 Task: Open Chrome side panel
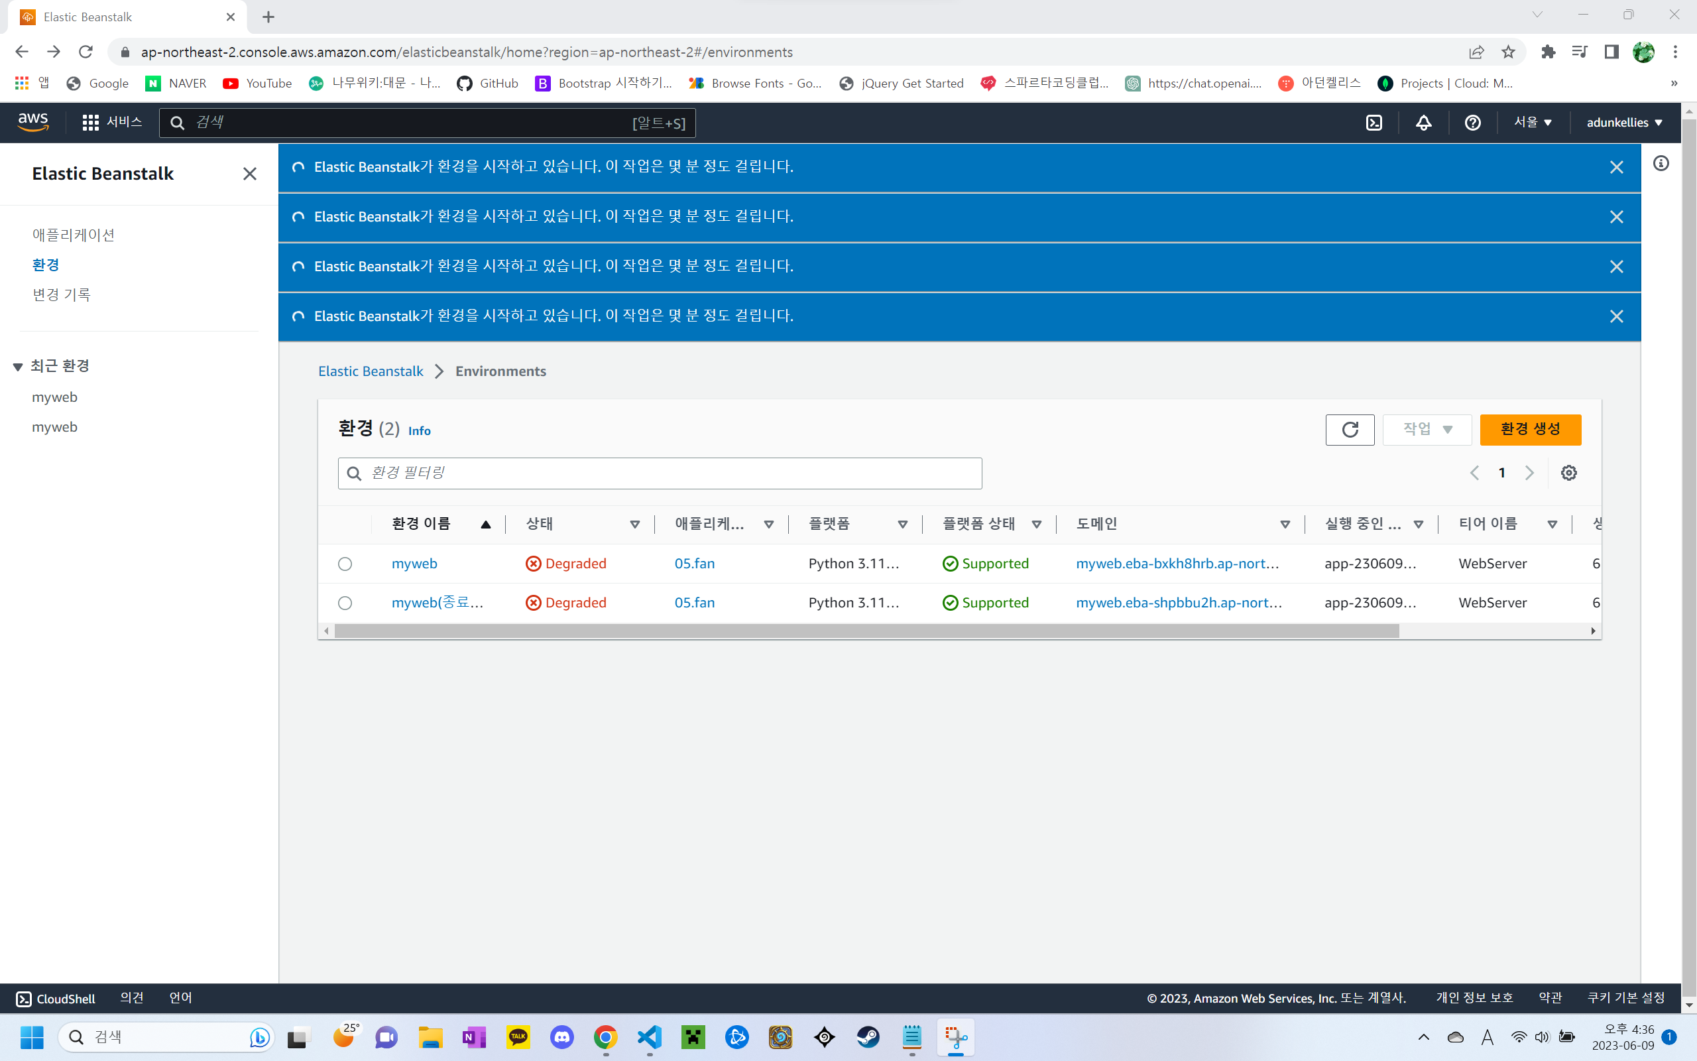[1611, 52]
